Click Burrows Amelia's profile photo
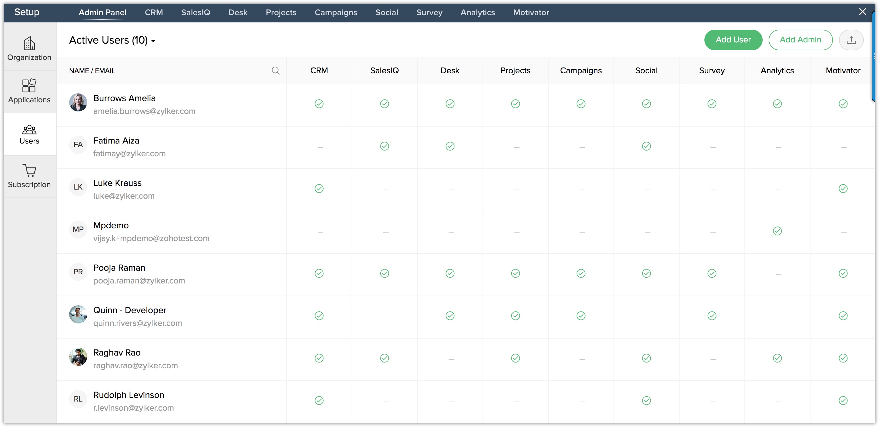The width and height of the screenshot is (879, 427). [78, 102]
